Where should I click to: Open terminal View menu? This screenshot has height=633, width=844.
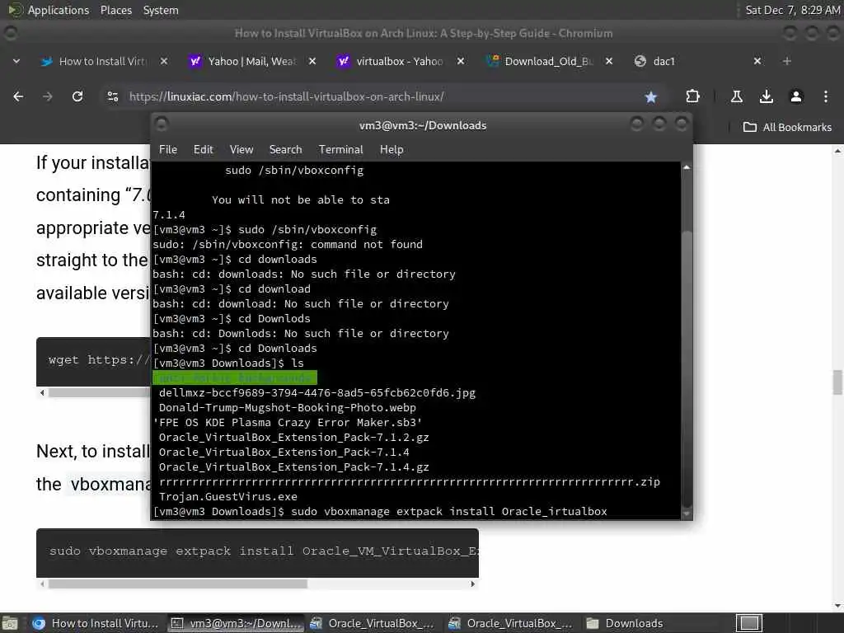point(241,150)
